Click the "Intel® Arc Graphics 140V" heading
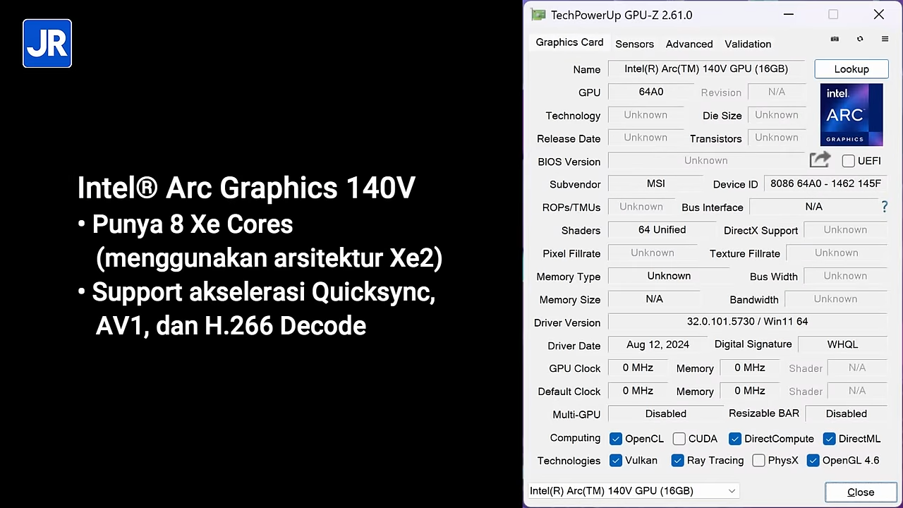Viewport: 903px width, 508px height. [246, 188]
